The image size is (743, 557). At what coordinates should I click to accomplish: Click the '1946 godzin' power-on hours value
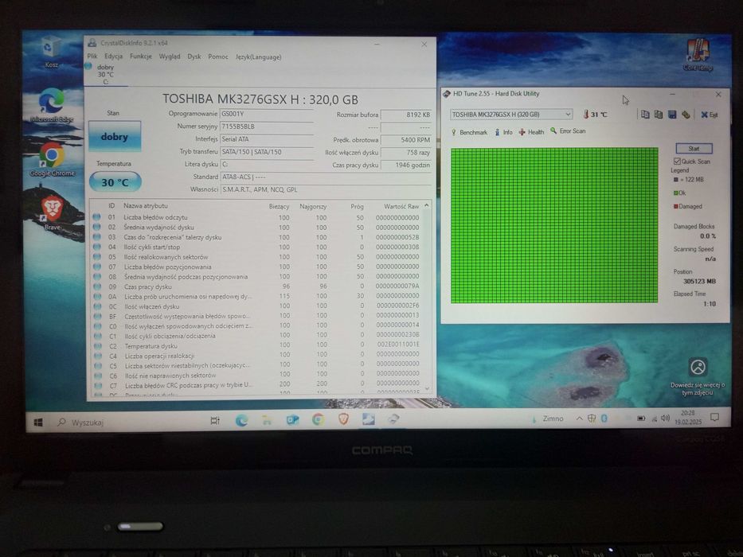coord(405,165)
